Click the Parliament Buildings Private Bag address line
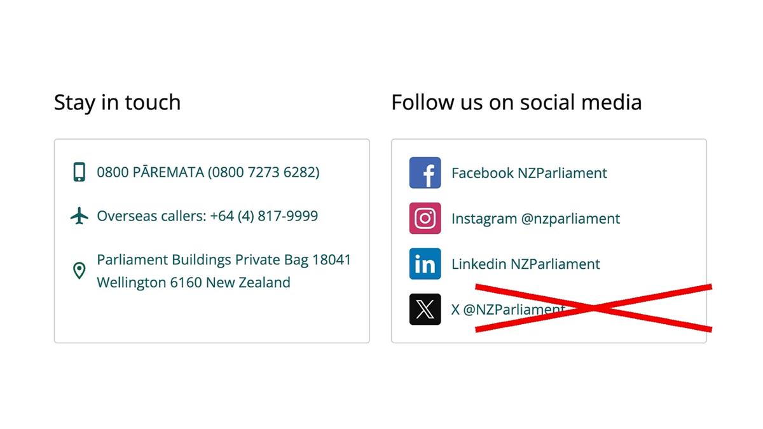The width and height of the screenshot is (763, 429). (224, 260)
